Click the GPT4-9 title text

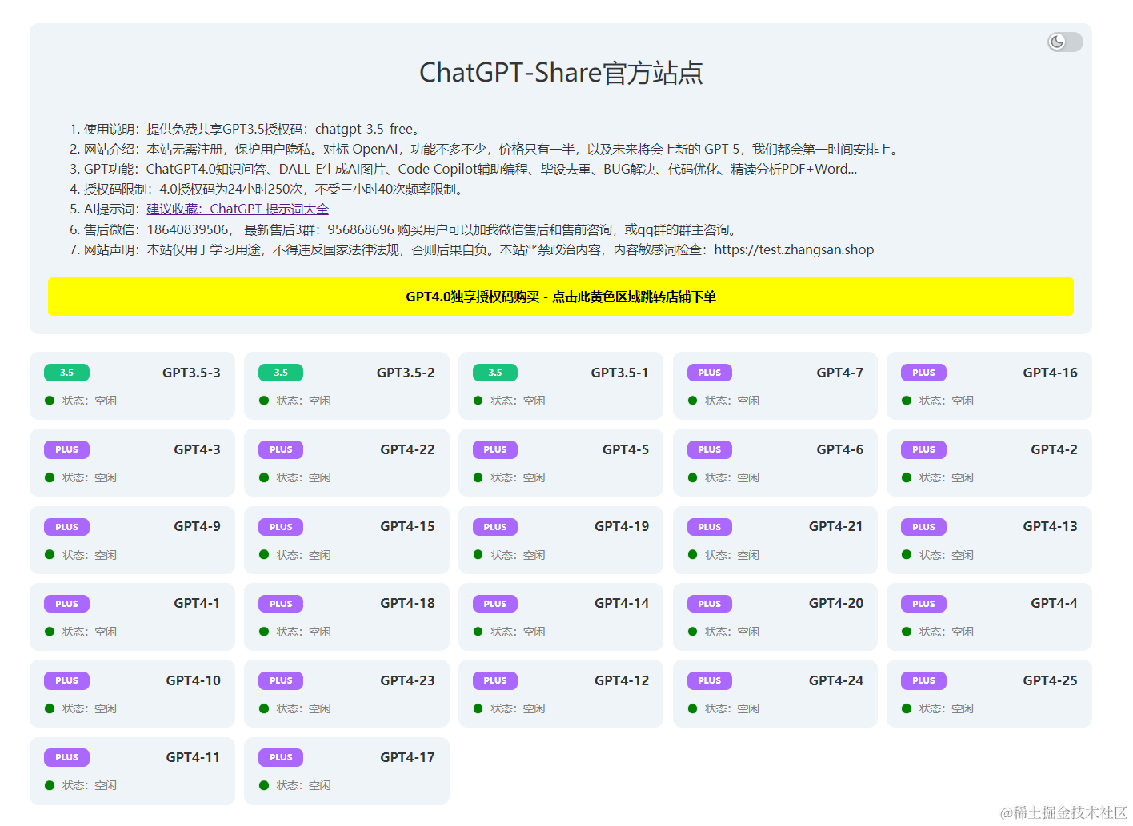tap(197, 526)
